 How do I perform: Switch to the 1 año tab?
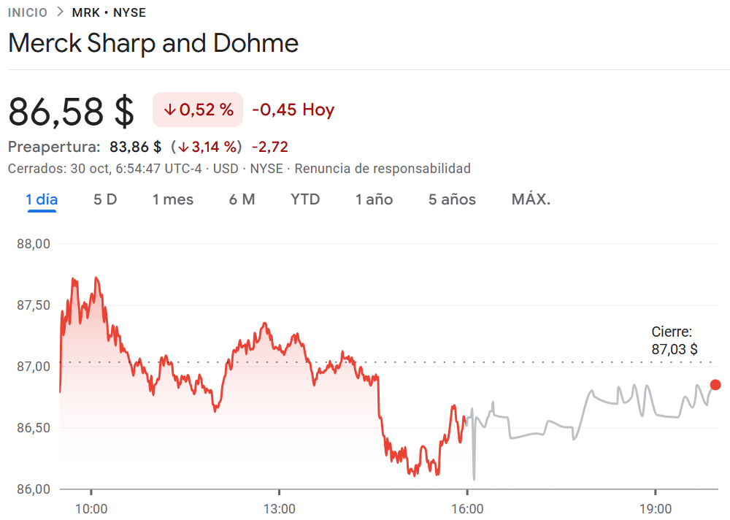[x=374, y=199]
